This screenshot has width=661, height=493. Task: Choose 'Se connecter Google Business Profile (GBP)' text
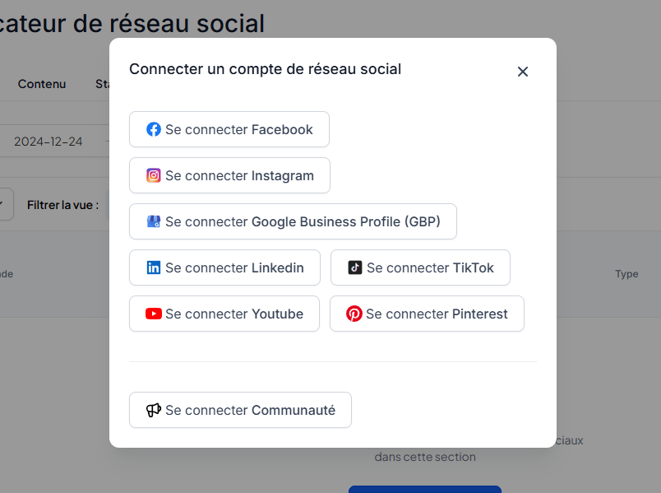point(303,221)
